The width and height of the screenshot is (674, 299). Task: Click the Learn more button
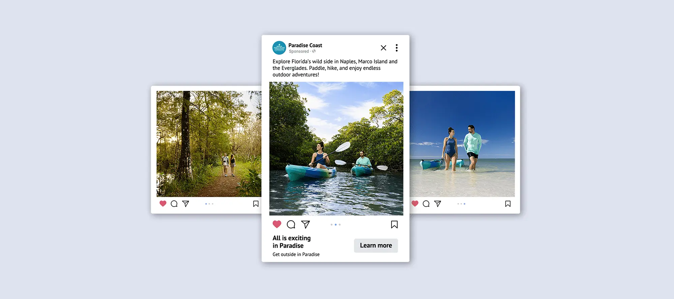coord(376,246)
